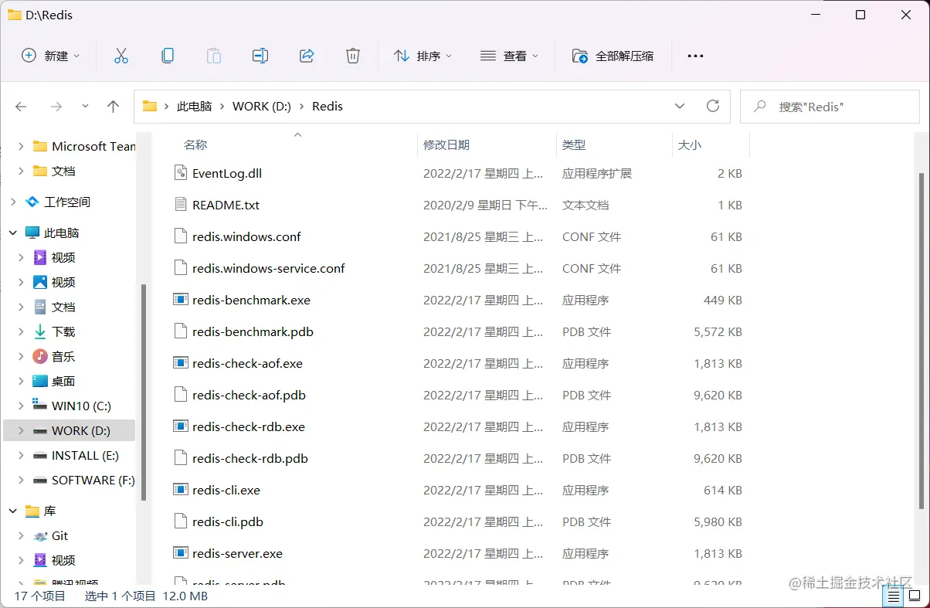930x608 pixels.
Task: Expand Microsoft Teams folder in sidebar
Action: coord(21,146)
